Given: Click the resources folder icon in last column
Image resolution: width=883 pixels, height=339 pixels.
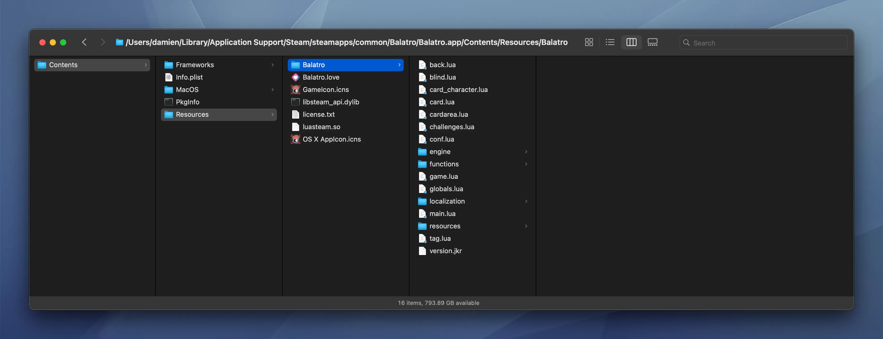Looking at the screenshot, I should pyautogui.click(x=422, y=226).
